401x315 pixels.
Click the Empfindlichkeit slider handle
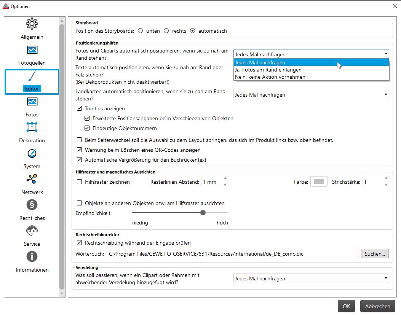pos(203,213)
